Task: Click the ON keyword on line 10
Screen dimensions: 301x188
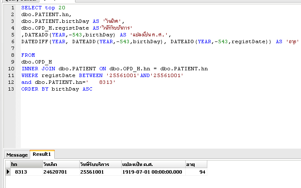Action: (103, 69)
